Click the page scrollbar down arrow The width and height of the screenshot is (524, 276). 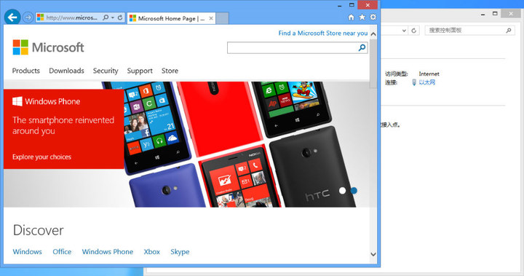point(373,254)
